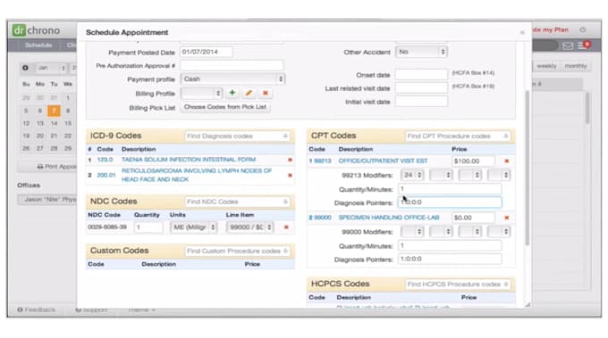Click Find Diagnosis codes search field
This screenshot has height=338, width=608.
[237, 136]
